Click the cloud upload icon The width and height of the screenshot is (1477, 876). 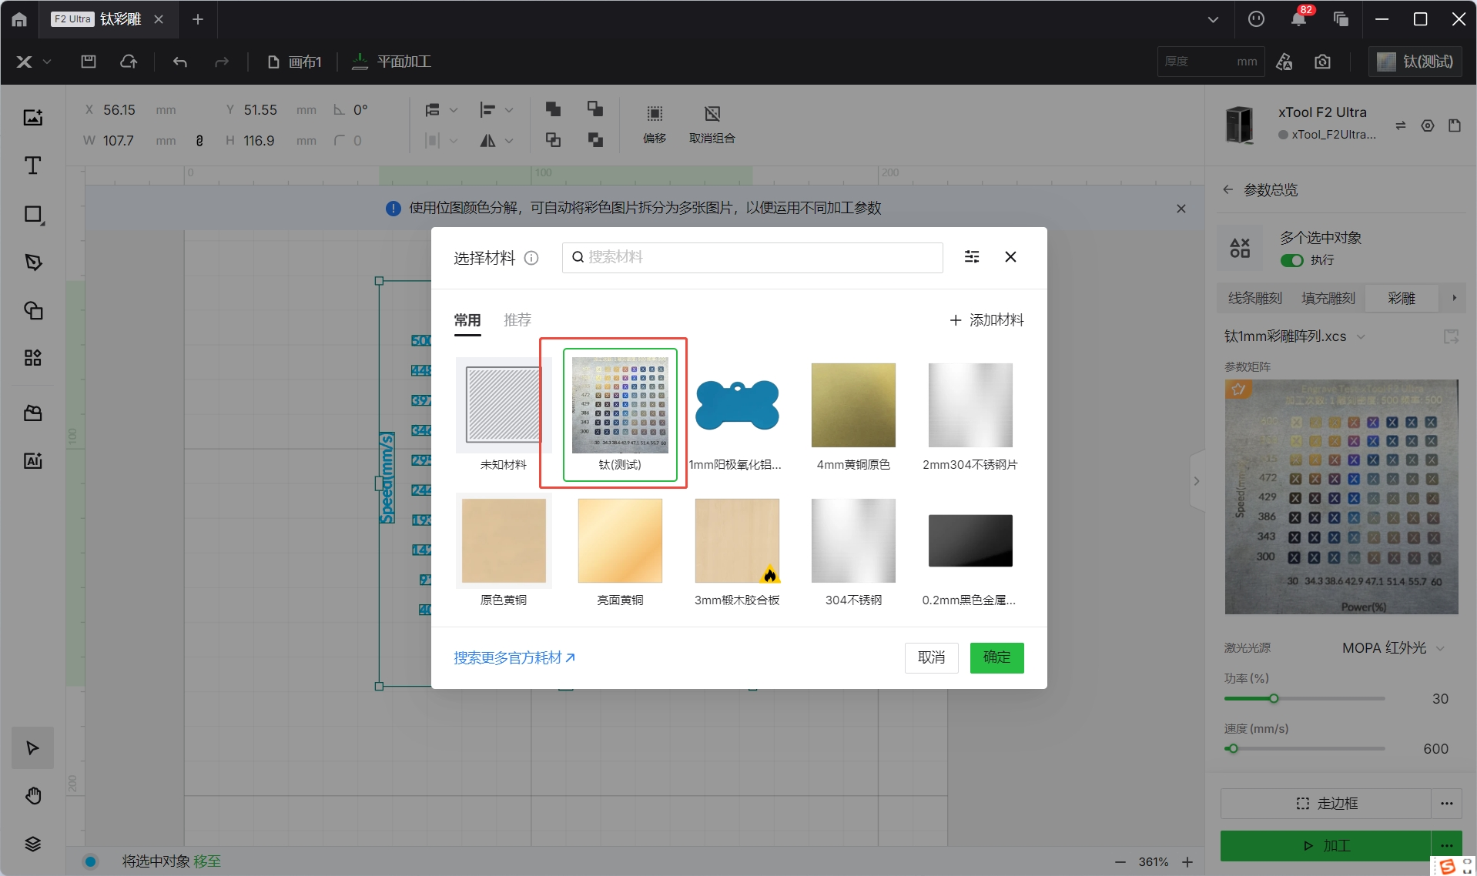coord(129,62)
